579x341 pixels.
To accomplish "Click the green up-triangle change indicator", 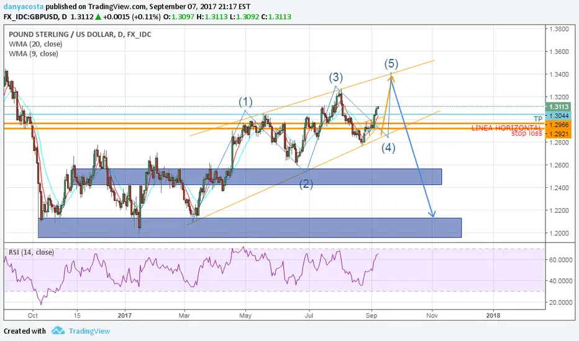I will coord(98,17).
